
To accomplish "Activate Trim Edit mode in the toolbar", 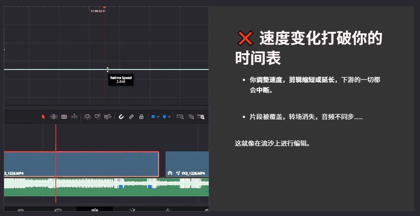I will [x=54, y=117].
